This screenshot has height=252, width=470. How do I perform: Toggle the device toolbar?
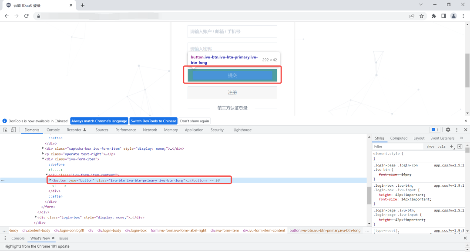[13, 130]
